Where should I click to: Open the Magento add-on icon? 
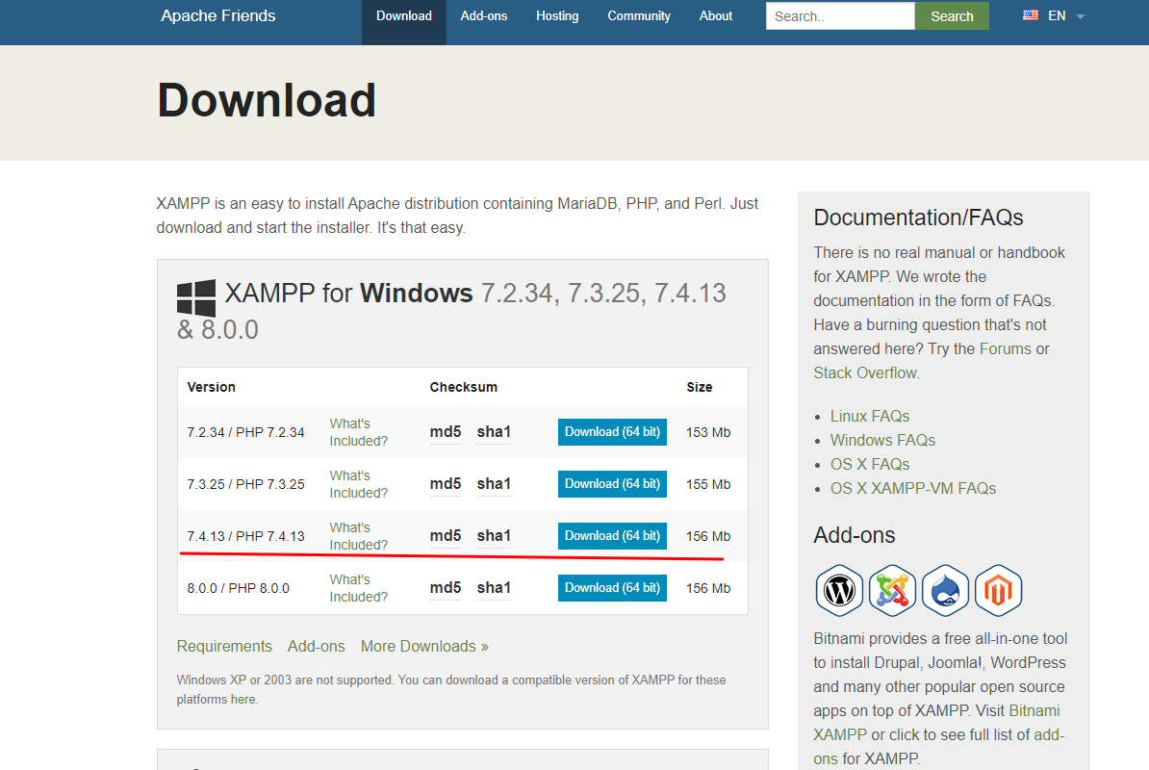point(998,590)
